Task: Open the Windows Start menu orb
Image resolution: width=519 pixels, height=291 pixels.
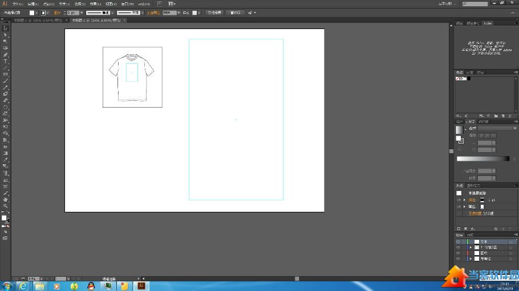Action: tap(7, 285)
